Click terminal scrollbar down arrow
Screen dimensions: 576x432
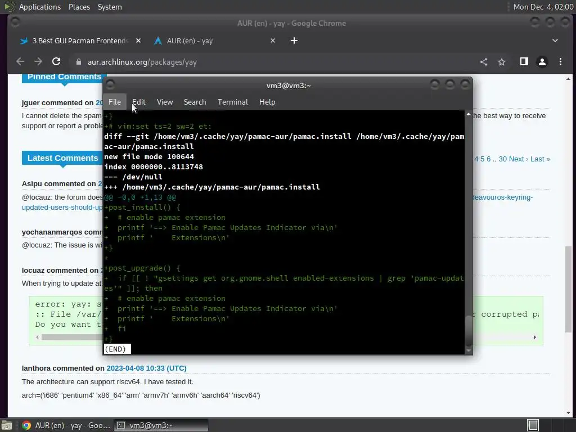pyautogui.click(x=469, y=351)
